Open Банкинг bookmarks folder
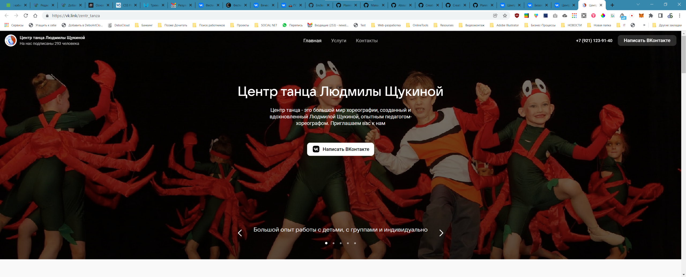This screenshot has height=277, width=686. pyautogui.click(x=144, y=25)
